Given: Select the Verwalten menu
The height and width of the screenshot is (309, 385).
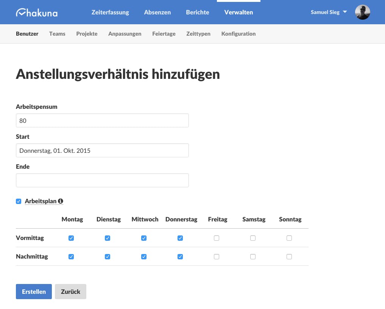Looking at the screenshot, I should point(238,12).
